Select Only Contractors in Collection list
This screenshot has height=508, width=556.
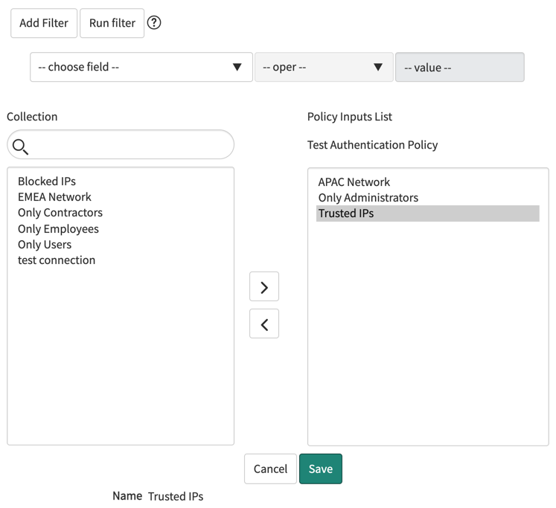[x=60, y=213]
